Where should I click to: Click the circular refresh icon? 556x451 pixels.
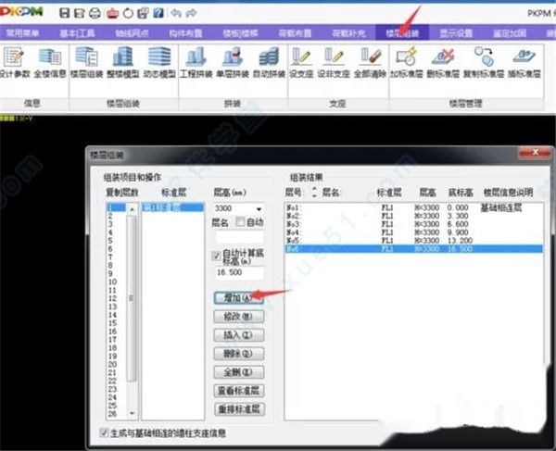128,13
